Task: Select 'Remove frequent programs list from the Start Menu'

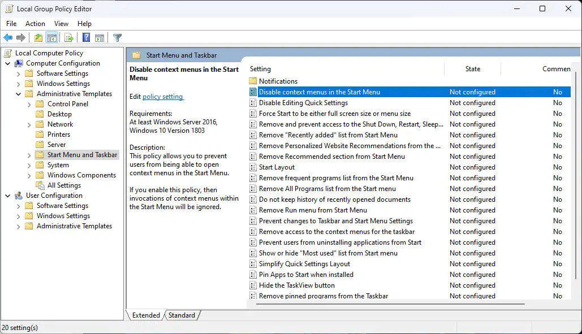Action: pyautogui.click(x=409, y=178)
